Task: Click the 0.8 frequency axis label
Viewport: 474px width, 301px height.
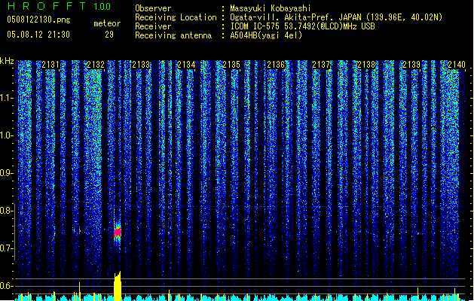Action: 6,211
